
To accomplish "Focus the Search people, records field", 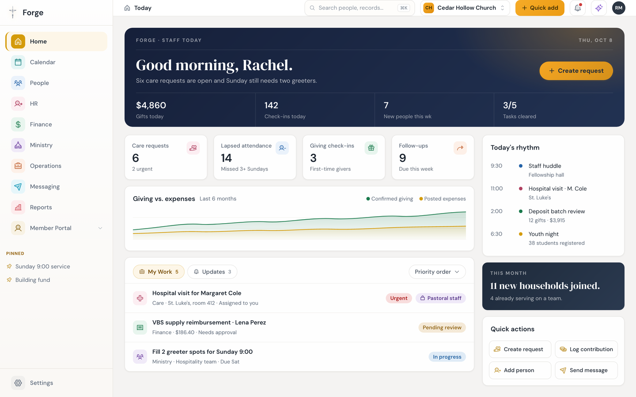I will pyautogui.click(x=360, y=8).
